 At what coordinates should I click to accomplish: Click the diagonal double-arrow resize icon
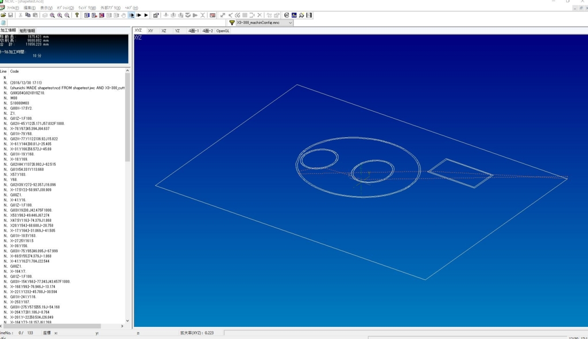[x=223, y=15]
